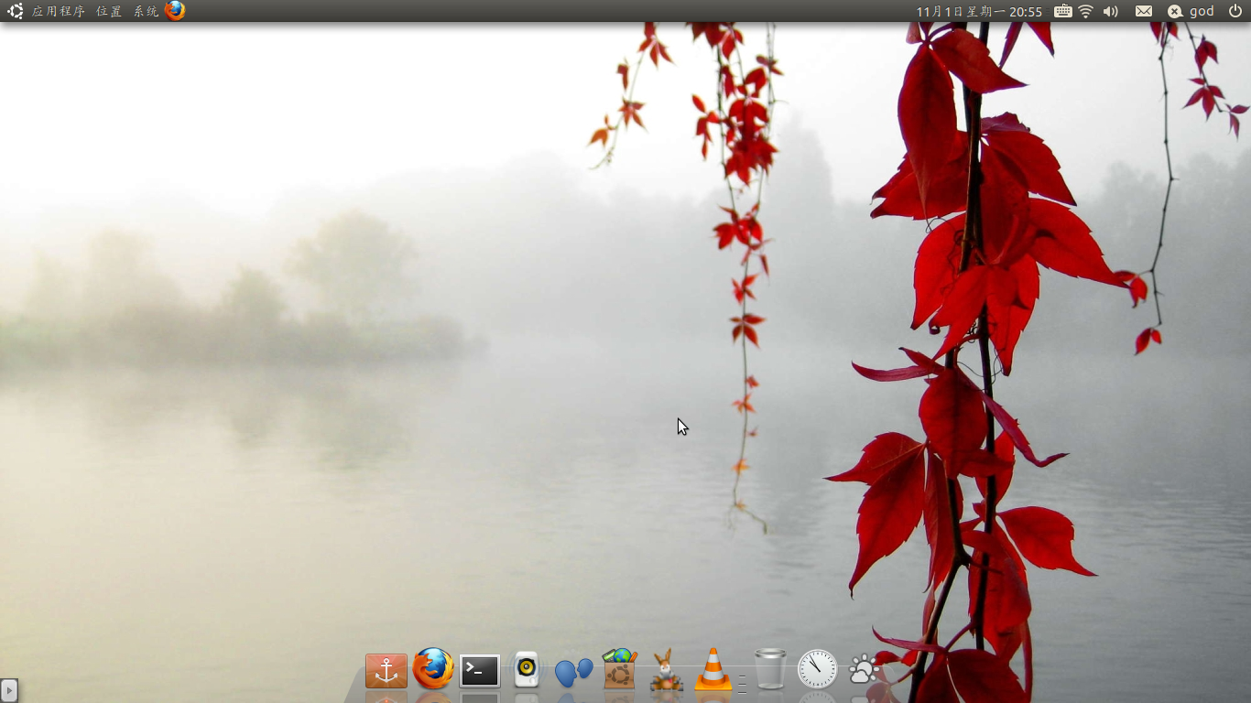Open the blue chat heads messenger app
The width and height of the screenshot is (1251, 703).
573,673
